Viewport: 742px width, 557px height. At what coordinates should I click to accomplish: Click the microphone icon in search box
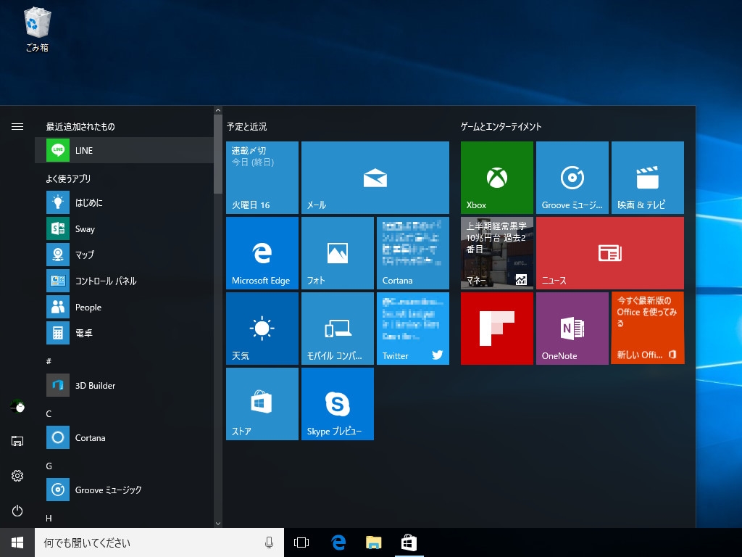[x=269, y=542]
